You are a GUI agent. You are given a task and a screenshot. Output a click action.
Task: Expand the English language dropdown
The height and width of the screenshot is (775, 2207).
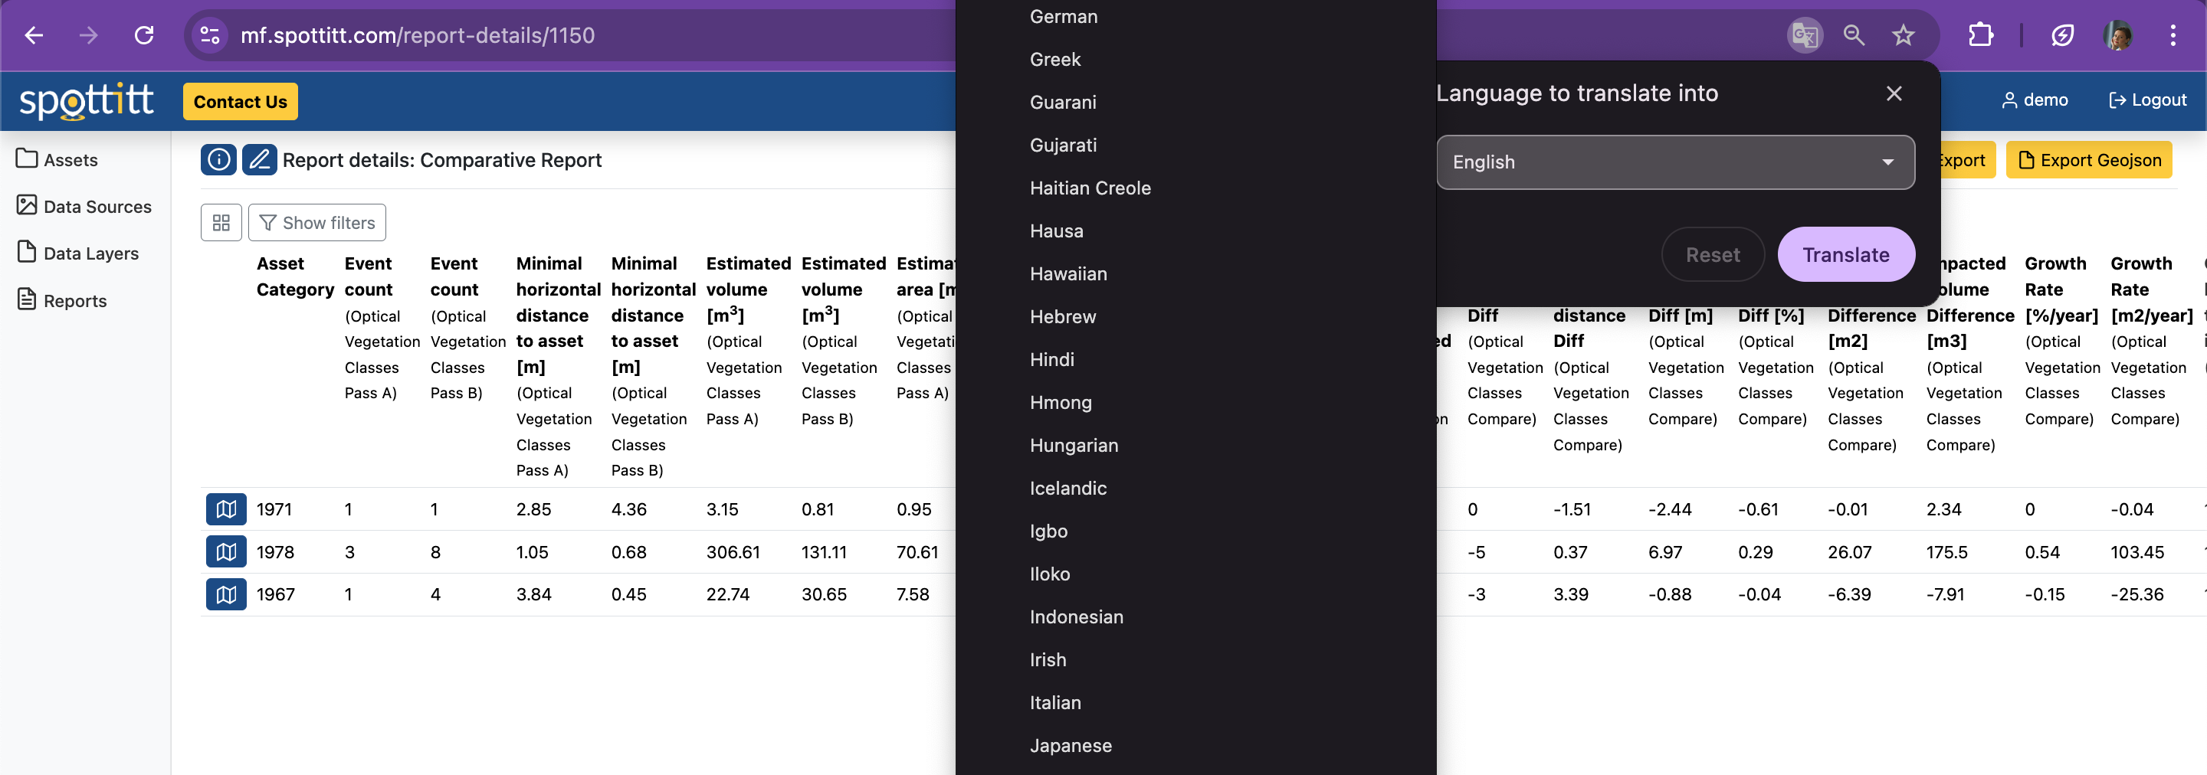click(x=1675, y=162)
